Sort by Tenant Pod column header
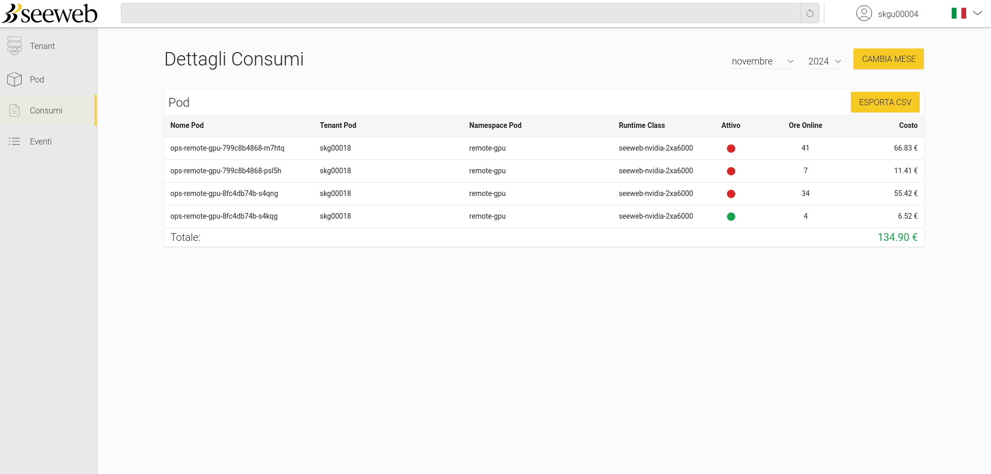Image resolution: width=991 pixels, height=474 pixels. coord(338,125)
